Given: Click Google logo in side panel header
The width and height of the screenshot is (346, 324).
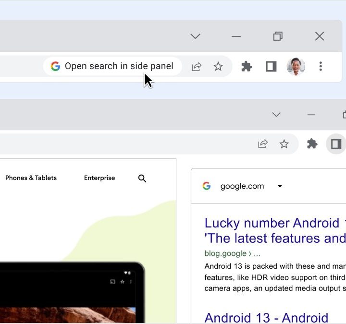Looking at the screenshot, I should pyautogui.click(x=207, y=186).
